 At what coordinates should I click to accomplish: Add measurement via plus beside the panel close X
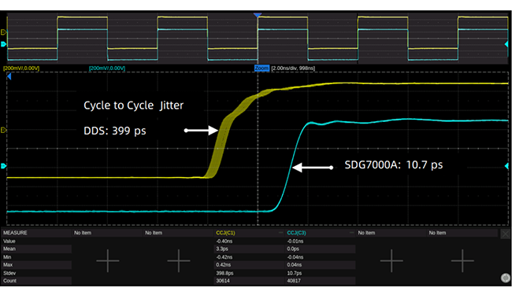coord(462,260)
